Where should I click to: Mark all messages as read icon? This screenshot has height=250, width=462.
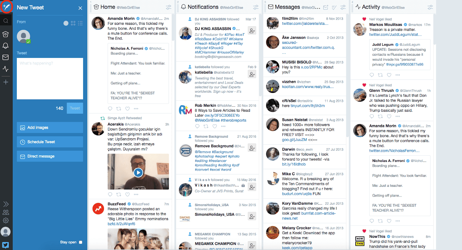pos(334,7)
